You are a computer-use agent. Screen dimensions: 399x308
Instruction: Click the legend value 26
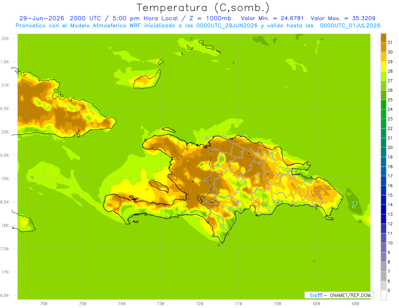(x=390, y=90)
